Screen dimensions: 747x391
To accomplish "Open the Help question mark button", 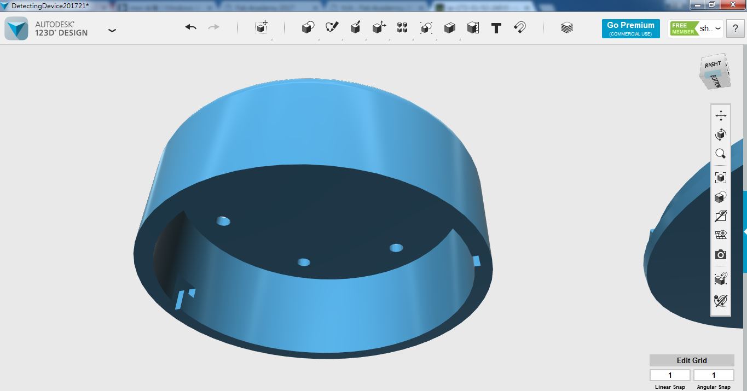I will pyautogui.click(x=735, y=29).
